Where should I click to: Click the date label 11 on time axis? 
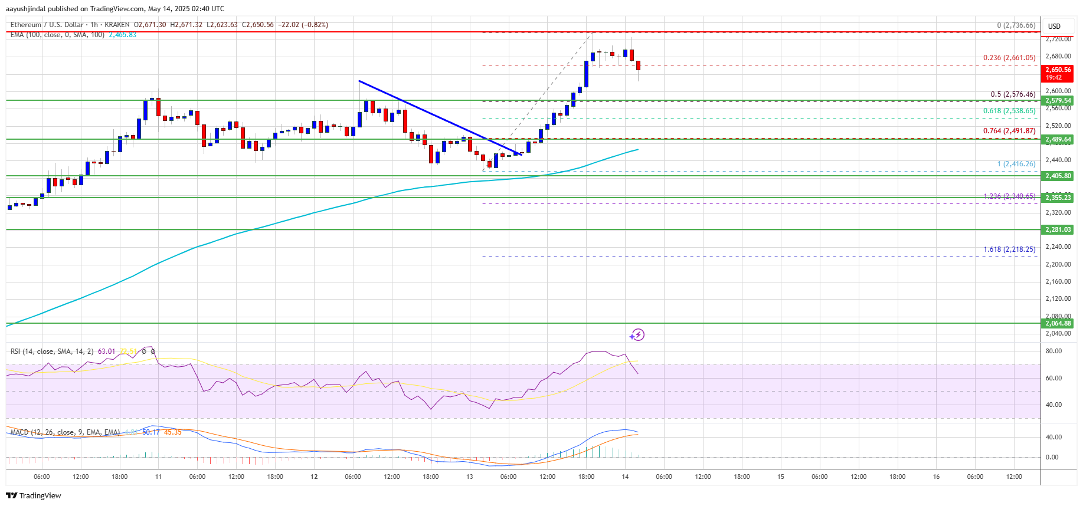(158, 477)
